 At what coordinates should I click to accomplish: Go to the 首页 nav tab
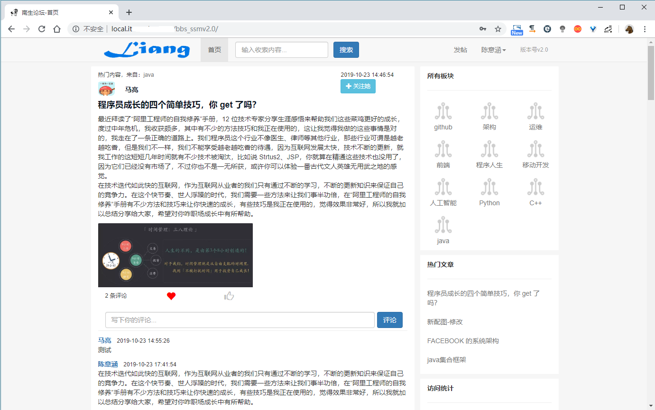(x=214, y=50)
